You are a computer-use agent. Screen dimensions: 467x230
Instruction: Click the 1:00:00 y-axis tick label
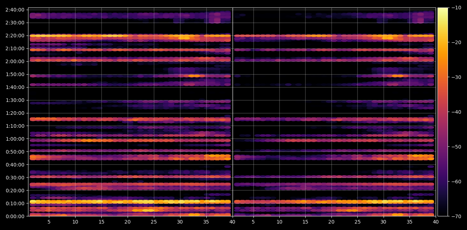pyautogui.click(x=15, y=139)
